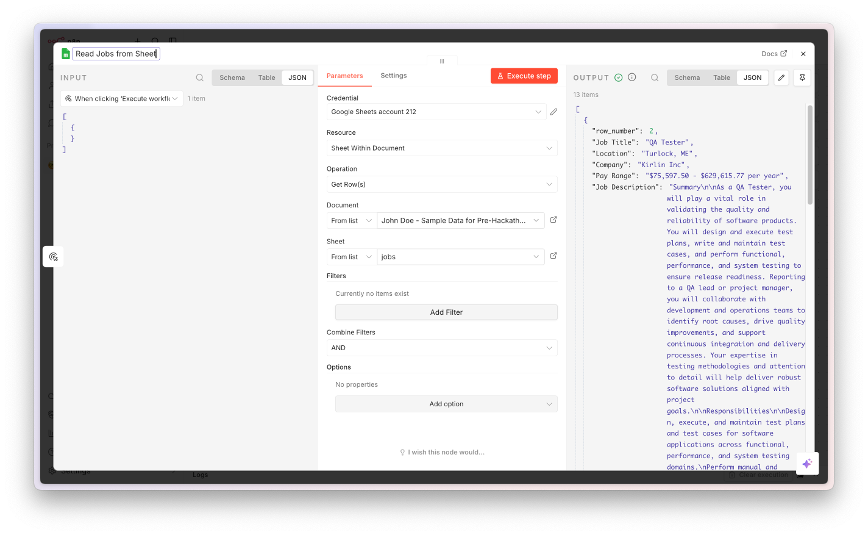Click the output panel search icon

click(655, 77)
